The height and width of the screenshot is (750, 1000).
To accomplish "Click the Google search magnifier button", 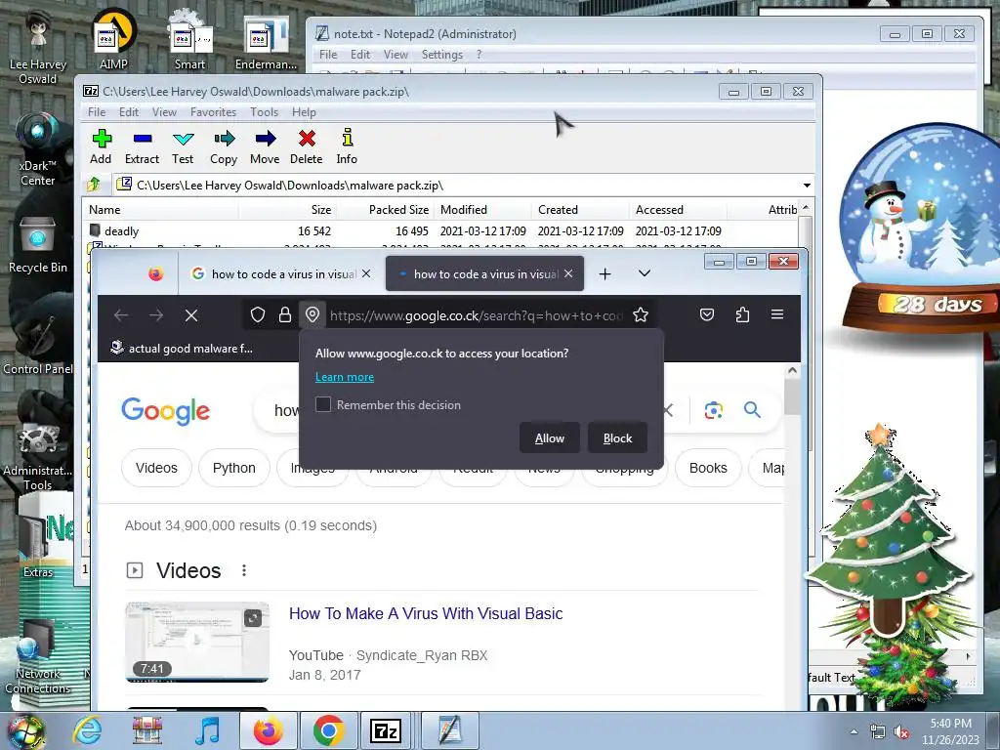I will pos(753,410).
